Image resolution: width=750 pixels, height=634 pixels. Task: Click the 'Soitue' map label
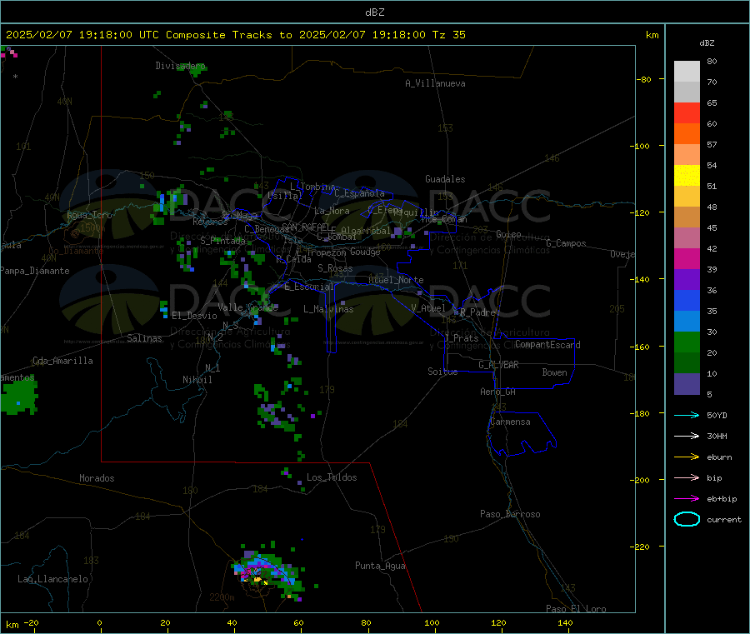coord(442,371)
